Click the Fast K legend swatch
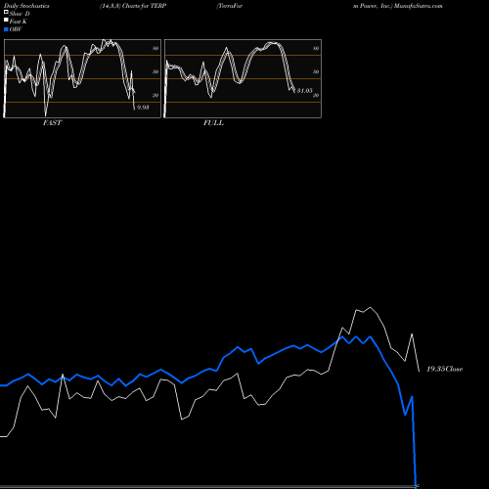The image size is (489, 489). point(6,21)
